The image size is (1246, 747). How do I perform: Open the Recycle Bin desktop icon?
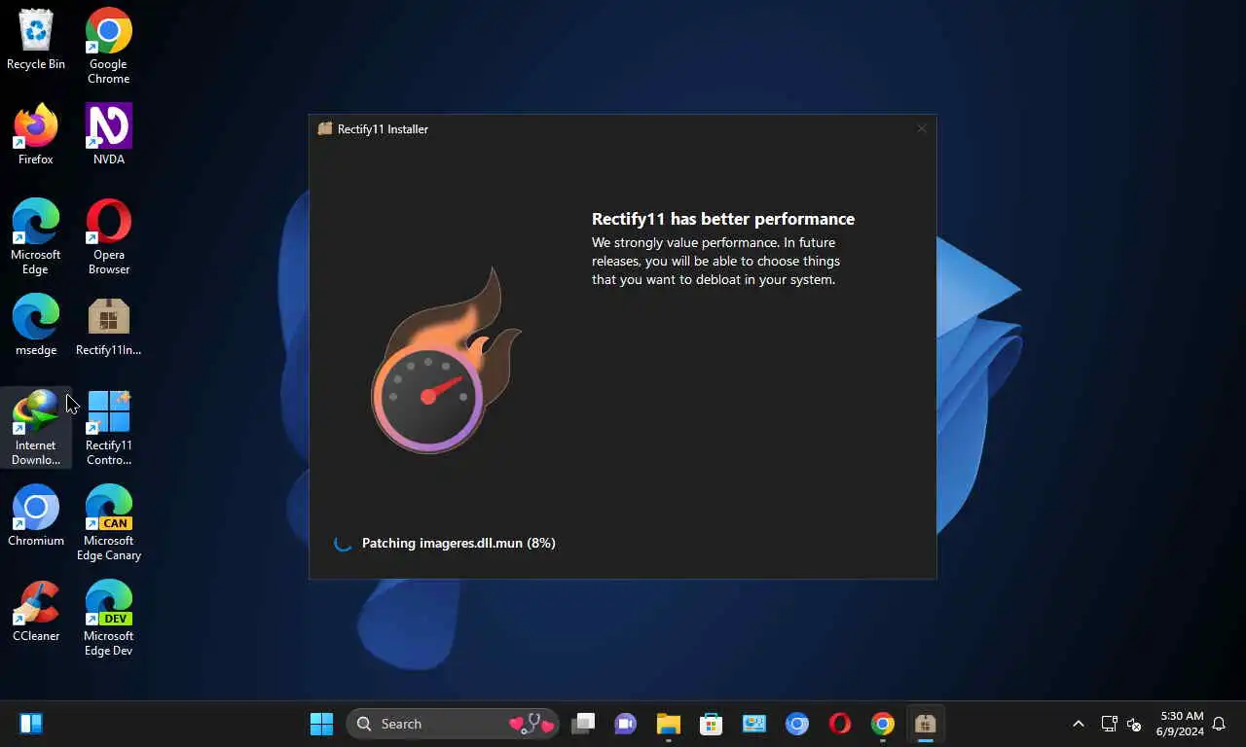(36, 40)
